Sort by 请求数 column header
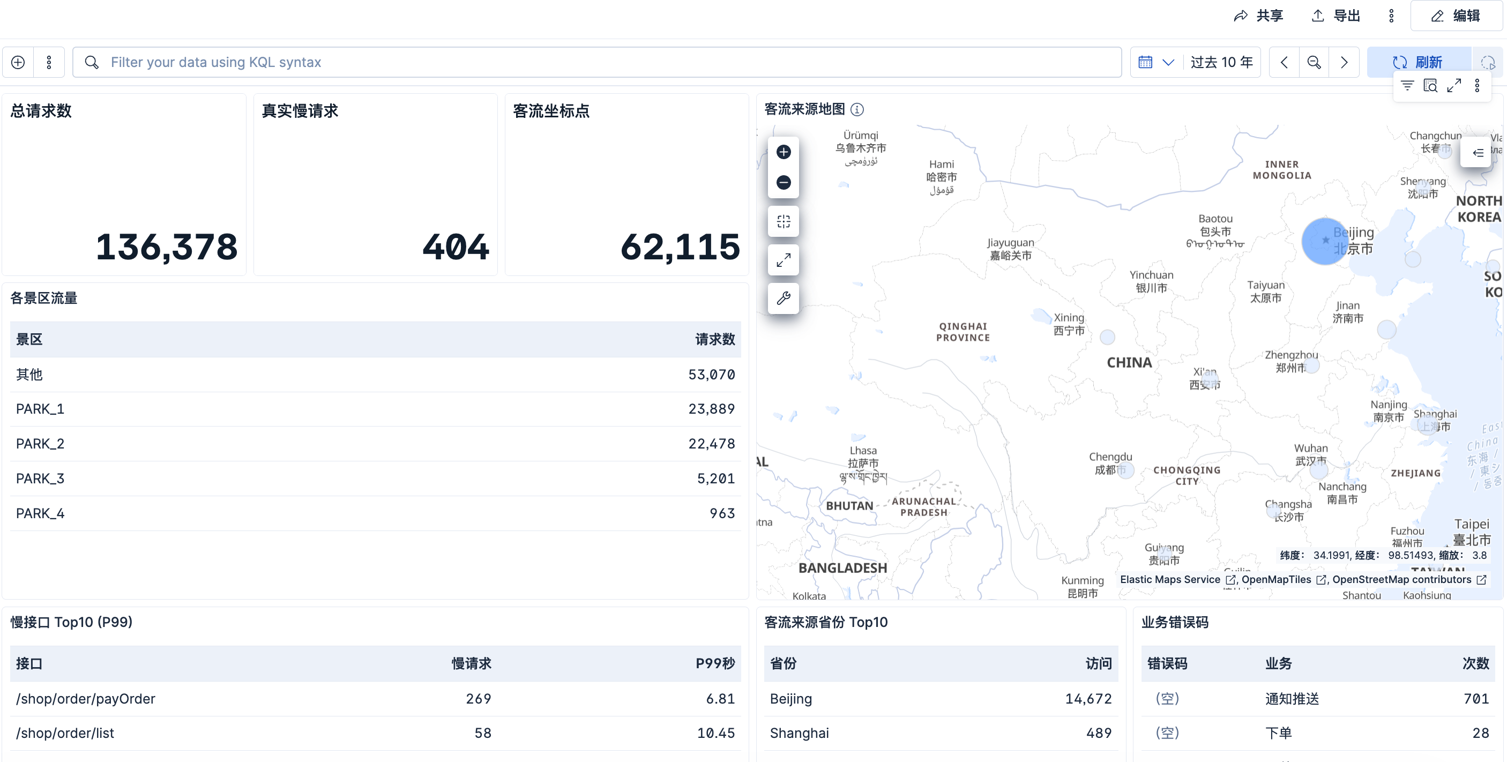Viewport: 1507px width, 762px height. [715, 339]
